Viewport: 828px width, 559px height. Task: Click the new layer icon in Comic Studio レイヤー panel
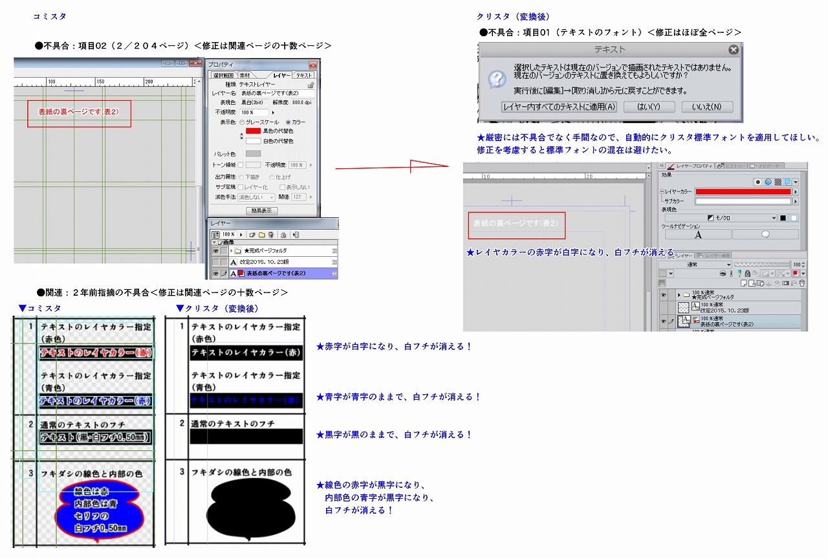253,234
